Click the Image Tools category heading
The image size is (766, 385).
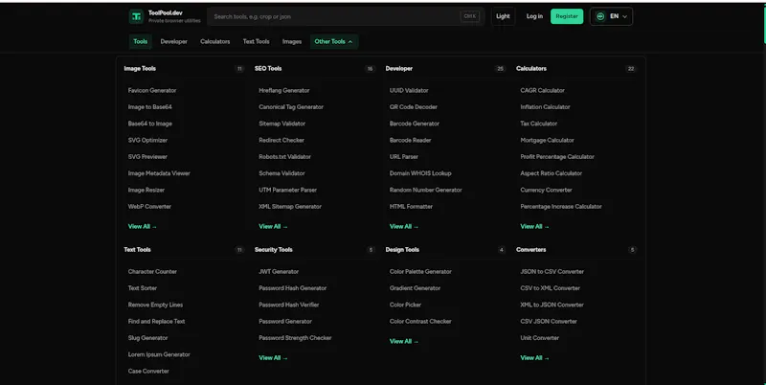[x=140, y=69]
